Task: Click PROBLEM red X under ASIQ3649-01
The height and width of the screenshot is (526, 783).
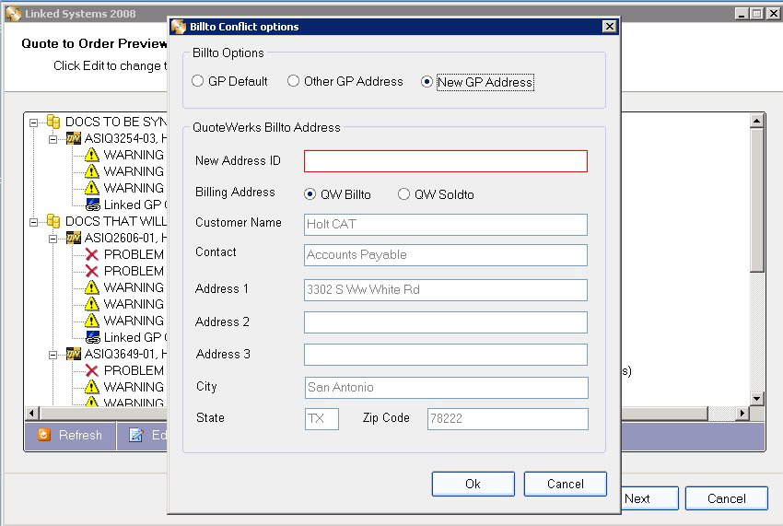Action: tap(92, 370)
